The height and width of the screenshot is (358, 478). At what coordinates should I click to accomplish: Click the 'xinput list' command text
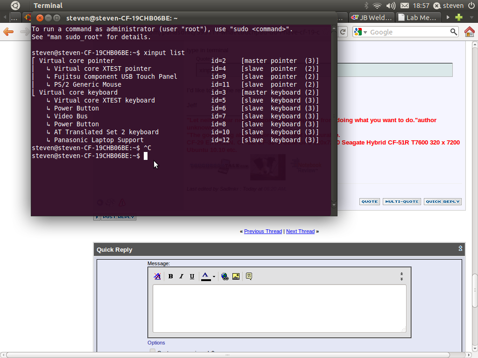tap(164, 53)
